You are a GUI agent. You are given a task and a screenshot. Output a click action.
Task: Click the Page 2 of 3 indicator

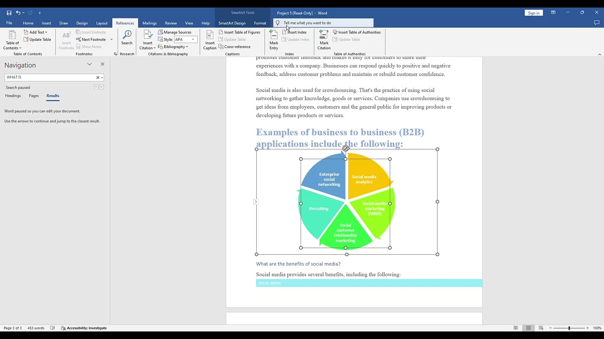(13, 328)
